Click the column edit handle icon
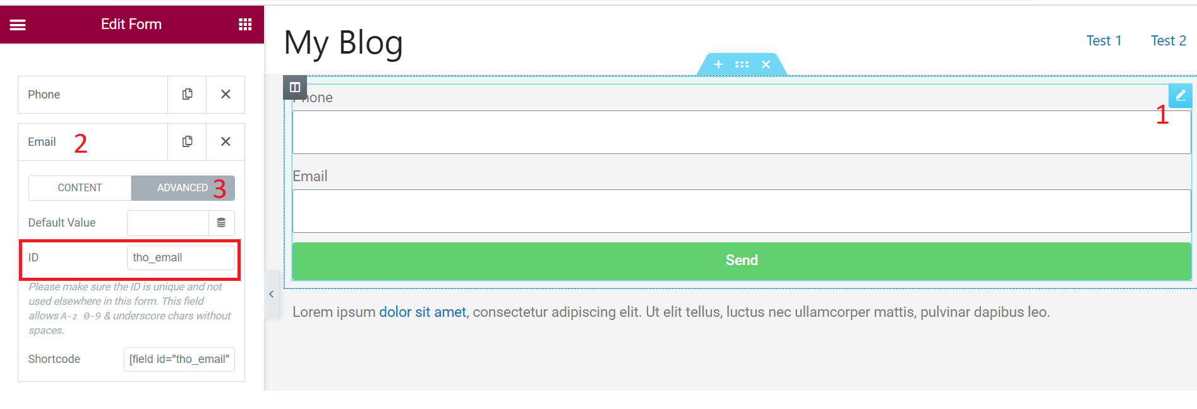This screenshot has height=409, width=1197. coord(295,87)
